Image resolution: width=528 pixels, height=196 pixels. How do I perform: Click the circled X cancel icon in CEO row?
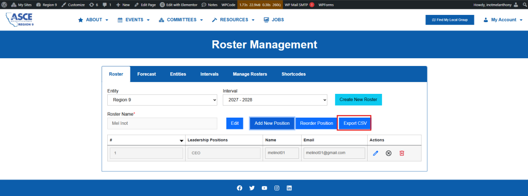[x=389, y=153]
